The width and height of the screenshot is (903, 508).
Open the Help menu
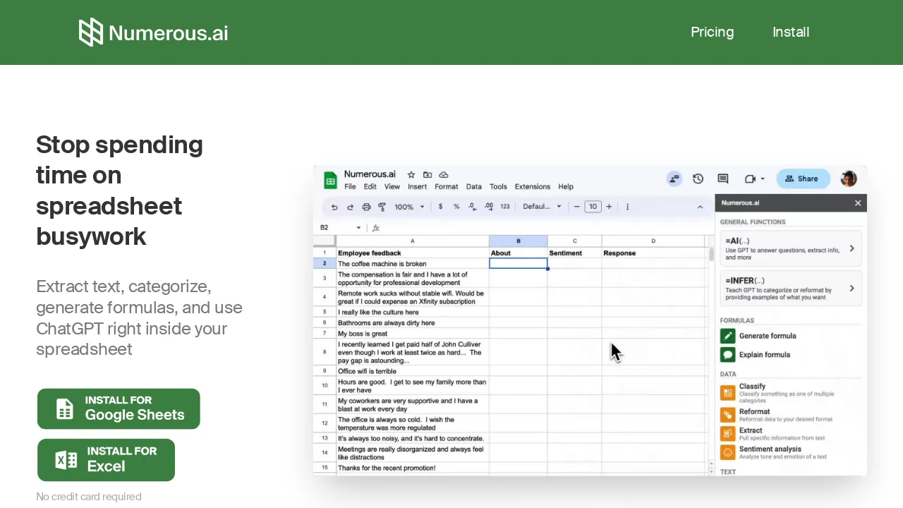tap(566, 187)
